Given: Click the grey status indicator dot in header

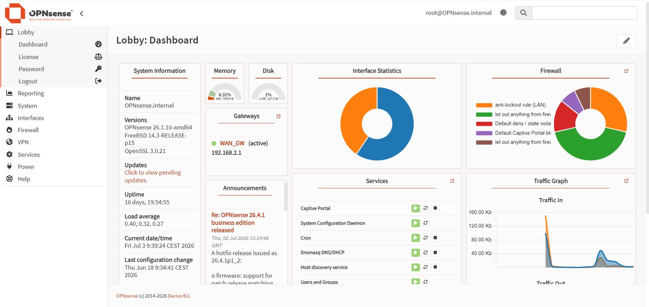Looking at the screenshot, I should coord(503,13).
